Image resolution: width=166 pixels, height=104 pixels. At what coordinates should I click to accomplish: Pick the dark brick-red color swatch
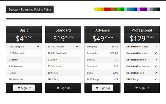(109, 9)
